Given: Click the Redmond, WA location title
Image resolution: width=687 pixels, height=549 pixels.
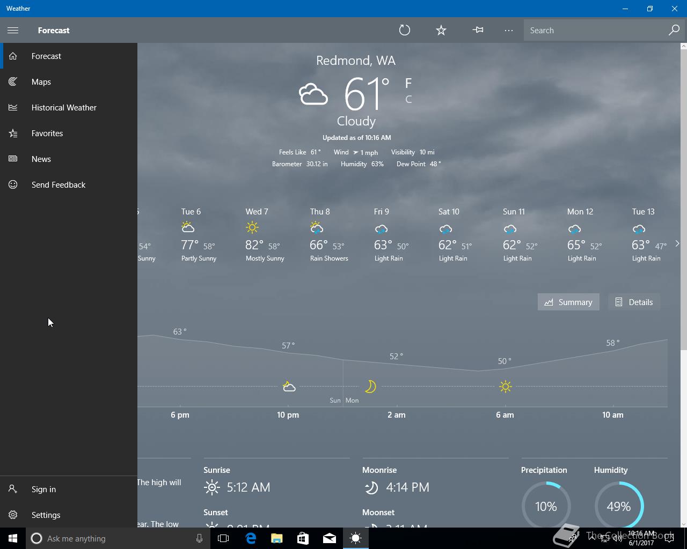Looking at the screenshot, I should coord(356,61).
